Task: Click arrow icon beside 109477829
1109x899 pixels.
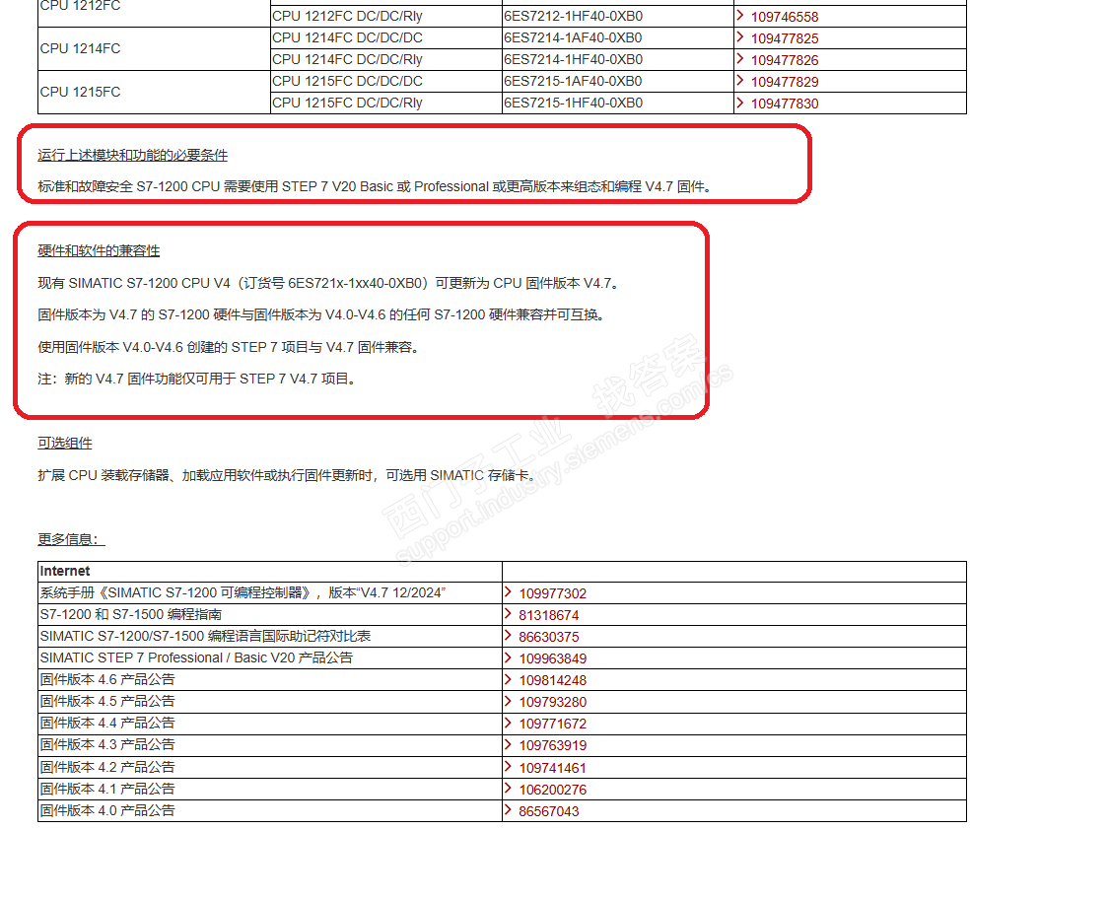Action: 739,81
